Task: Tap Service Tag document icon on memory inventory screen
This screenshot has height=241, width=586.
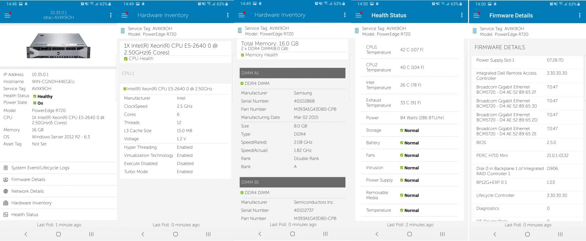Action: 240,31
